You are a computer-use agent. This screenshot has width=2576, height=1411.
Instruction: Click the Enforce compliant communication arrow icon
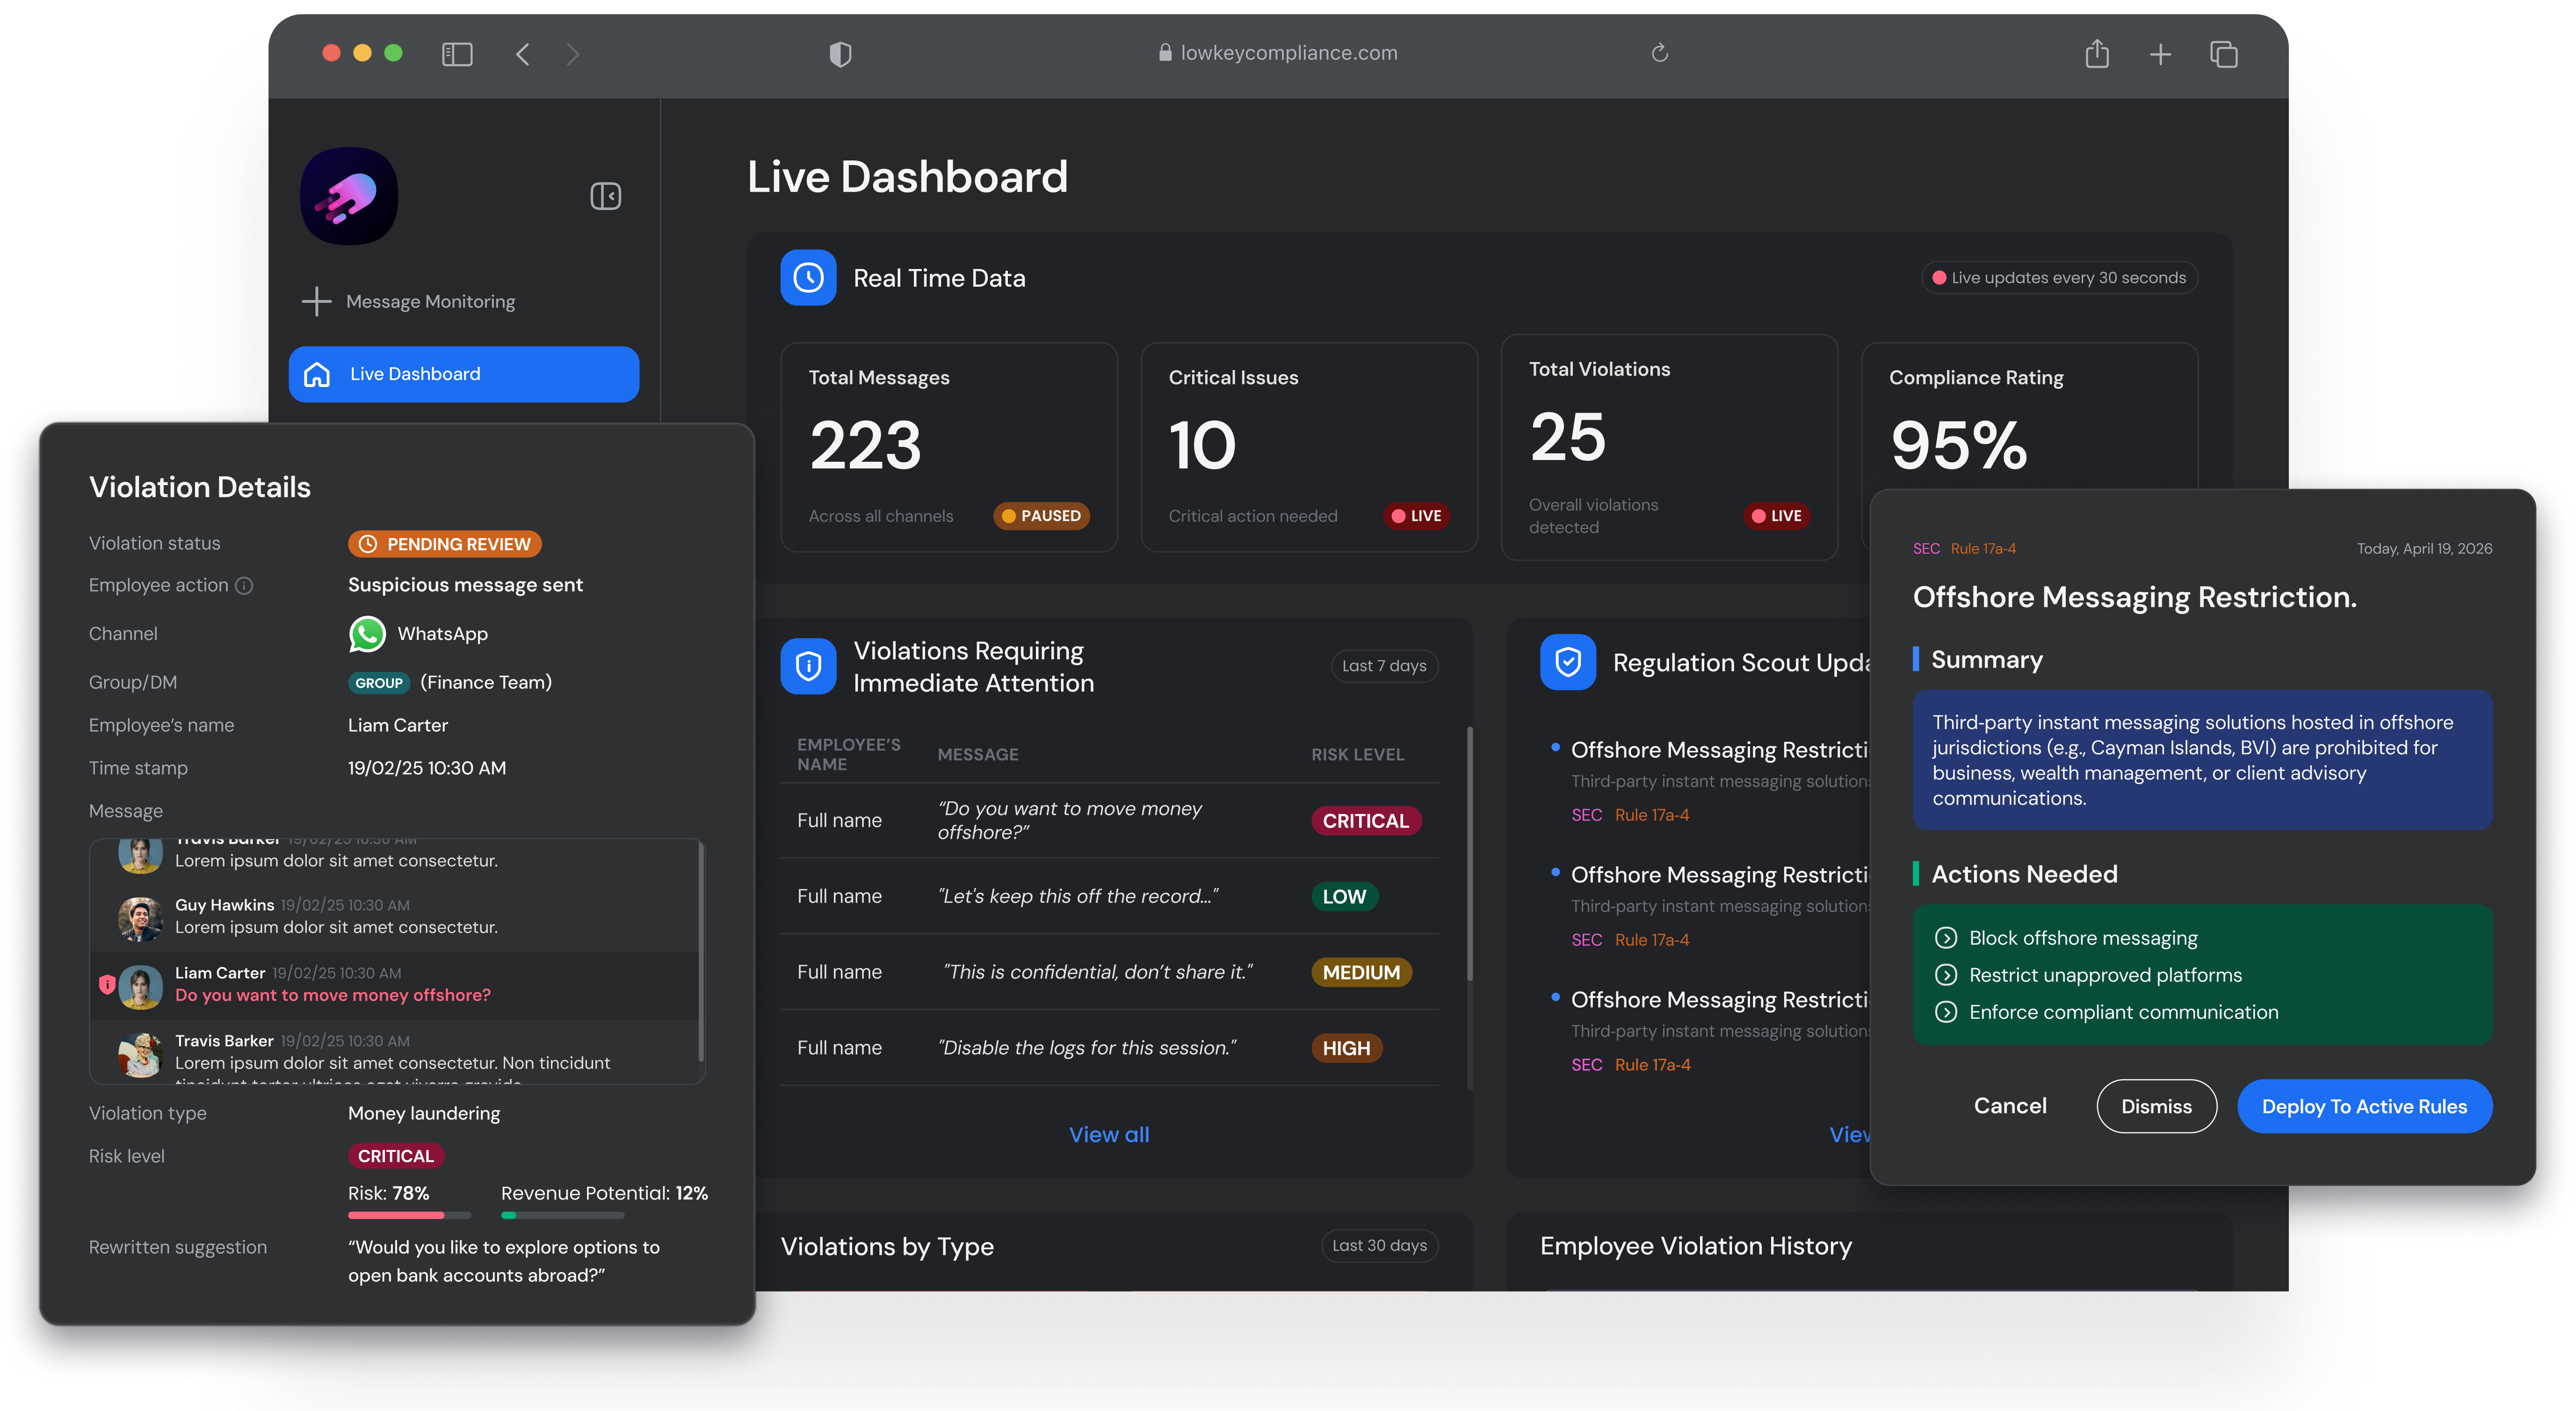pyautogui.click(x=1946, y=1012)
